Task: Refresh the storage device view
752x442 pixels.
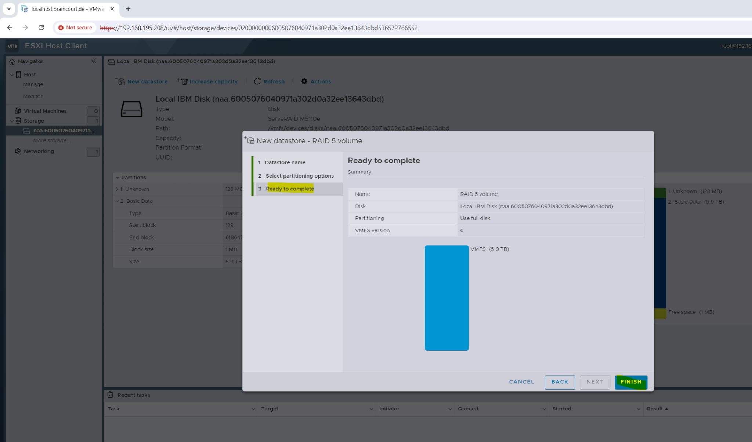Action: click(258, 81)
